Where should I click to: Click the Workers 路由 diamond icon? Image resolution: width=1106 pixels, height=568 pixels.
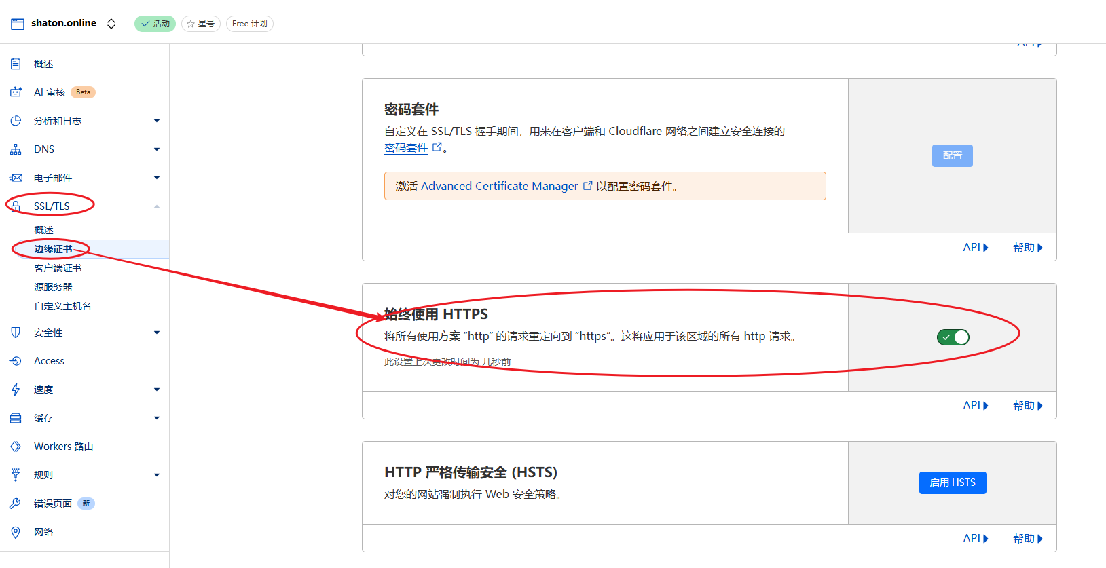[16, 447]
